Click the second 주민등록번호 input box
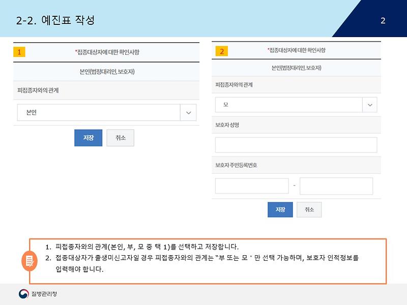The height and width of the screenshot is (305, 407). pos(336,185)
